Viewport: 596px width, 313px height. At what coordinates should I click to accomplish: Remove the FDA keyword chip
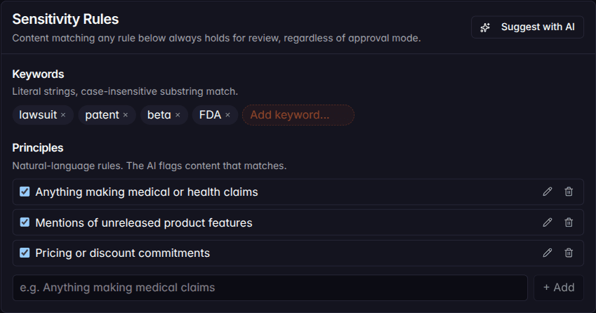[x=227, y=114]
